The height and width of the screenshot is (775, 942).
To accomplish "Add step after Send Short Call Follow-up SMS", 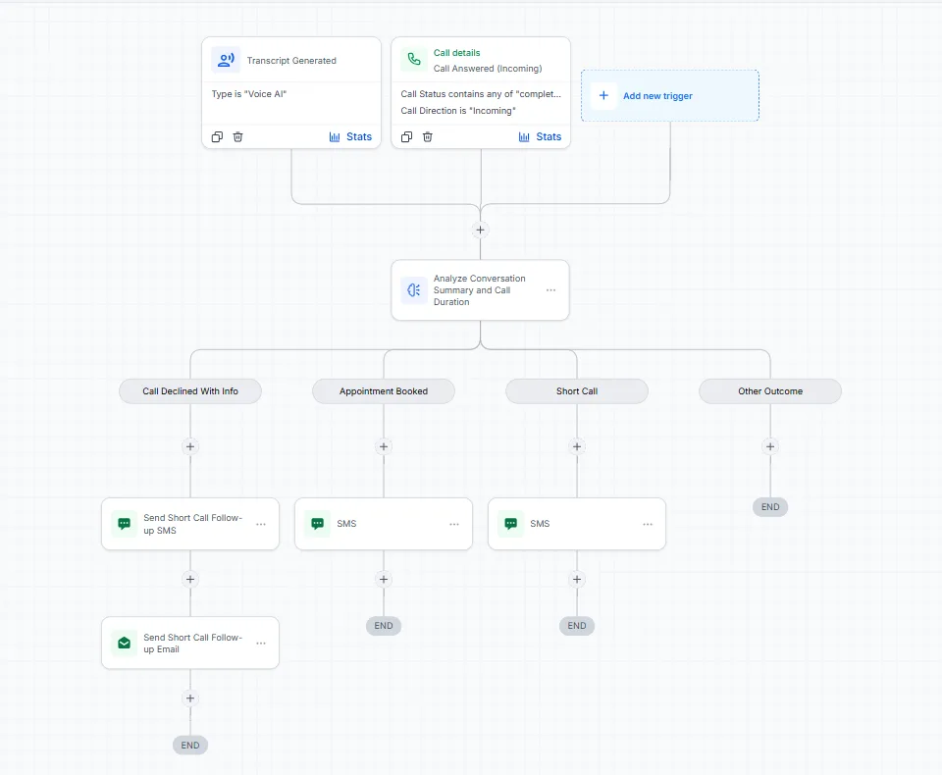I will tap(190, 579).
